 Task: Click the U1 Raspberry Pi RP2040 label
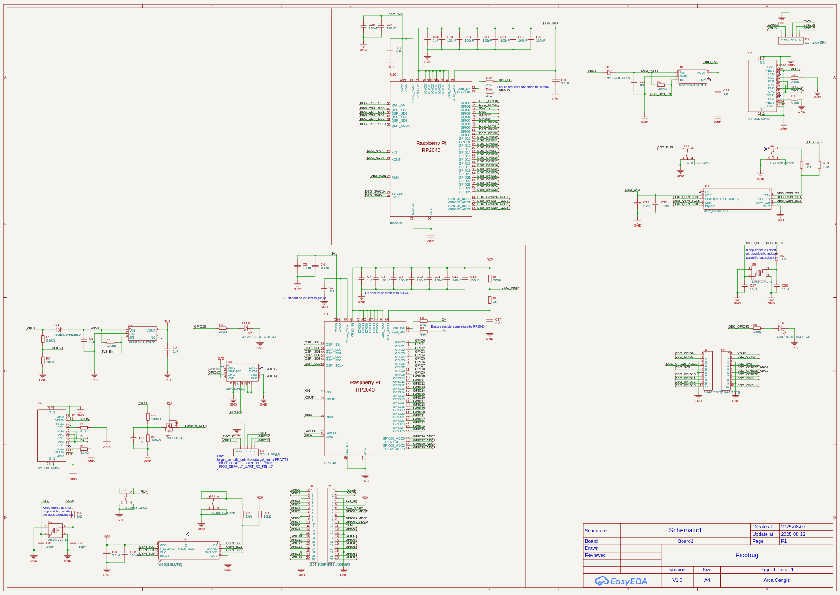[x=365, y=386]
